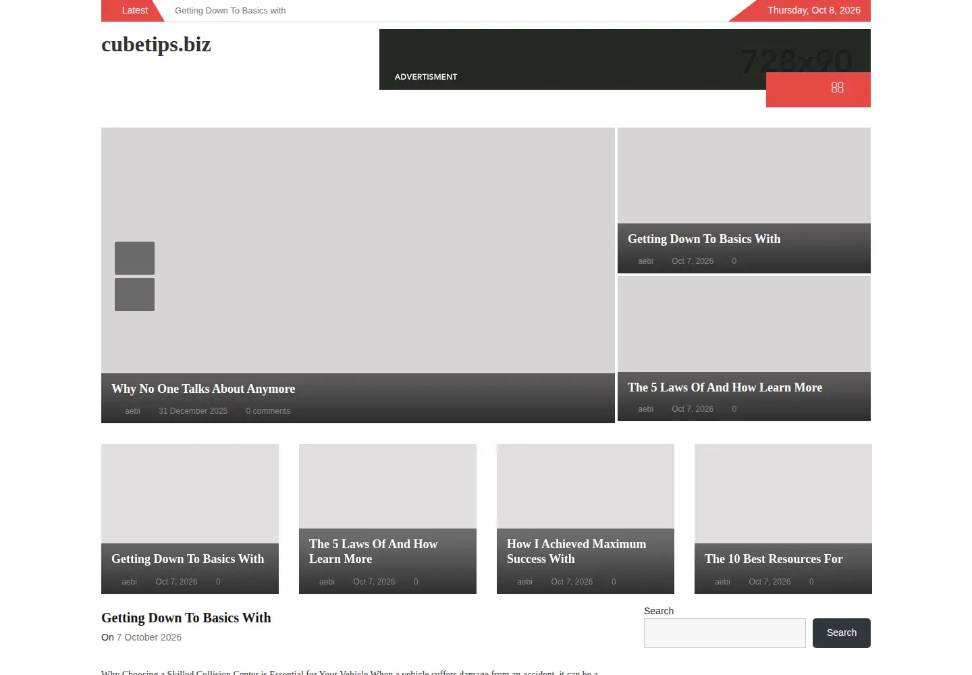Viewport: 972px width, 675px height.
Task: Open the ticker headline next to Latest
Action: pyautogui.click(x=230, y=11)
